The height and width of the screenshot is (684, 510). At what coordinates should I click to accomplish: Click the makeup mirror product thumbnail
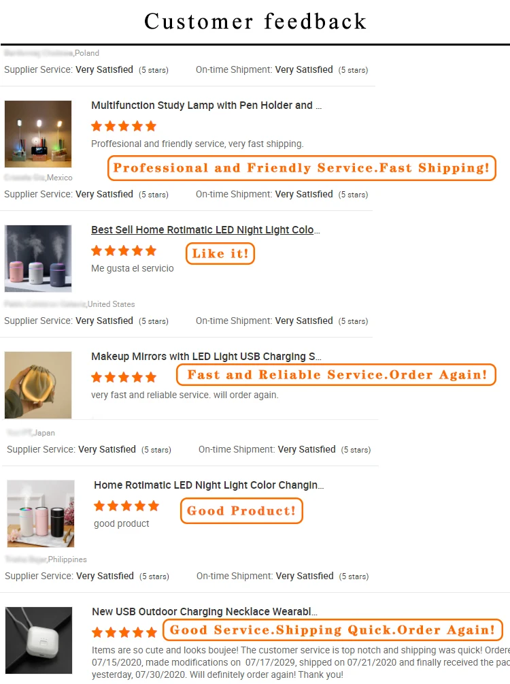click(x=38, y=385)
